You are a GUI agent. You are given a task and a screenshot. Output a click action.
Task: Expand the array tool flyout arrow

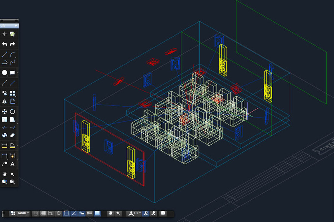click(x=16, y=96)
